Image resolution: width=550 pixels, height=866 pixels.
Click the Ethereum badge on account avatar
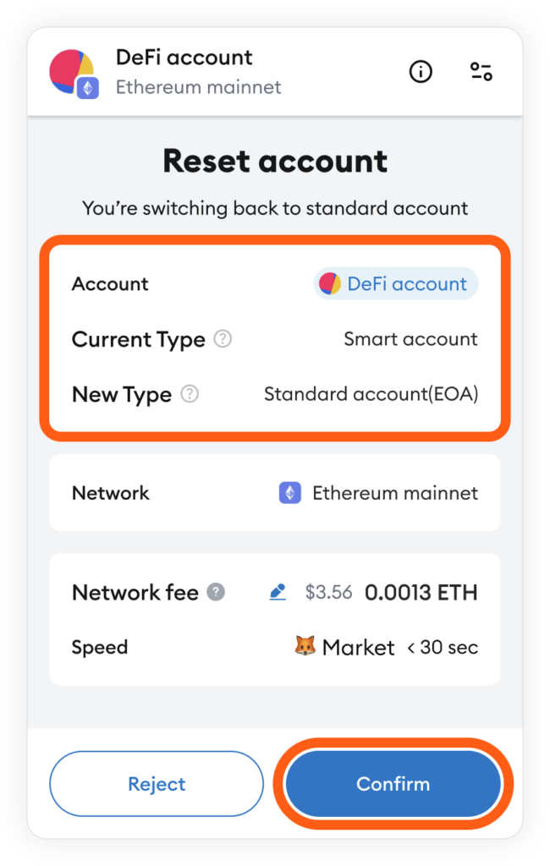tap(87, 88)
